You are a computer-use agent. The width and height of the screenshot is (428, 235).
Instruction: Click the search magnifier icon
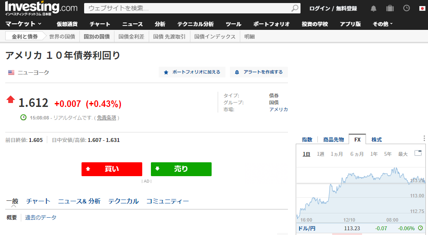click(x=295, y=8)
